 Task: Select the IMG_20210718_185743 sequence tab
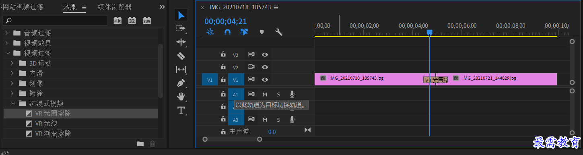click(x=240, y=7)
